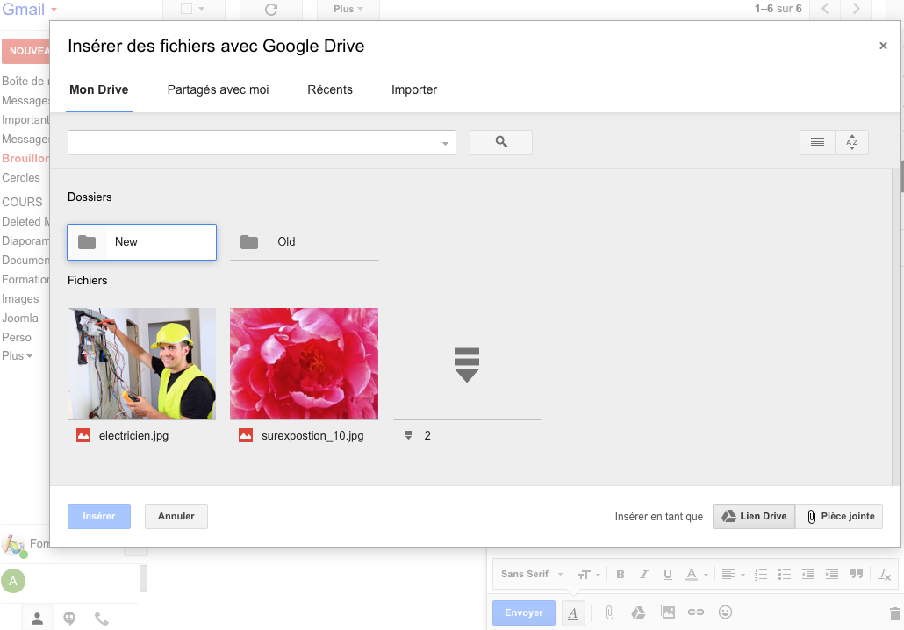Open the Cercles label in sidebar
This screenshot has width=904, height=630.
[x=21, y=177]
